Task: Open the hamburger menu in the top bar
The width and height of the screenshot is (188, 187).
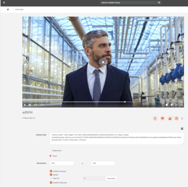Action: coord(4,2)
